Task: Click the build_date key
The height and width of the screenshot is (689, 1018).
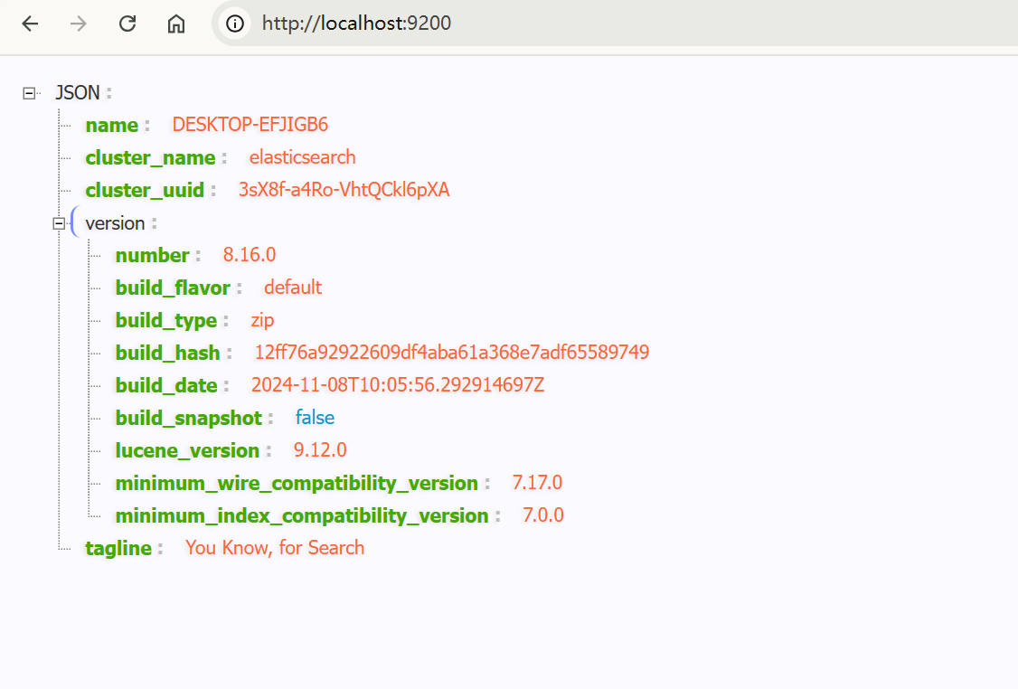Action: 166,385
